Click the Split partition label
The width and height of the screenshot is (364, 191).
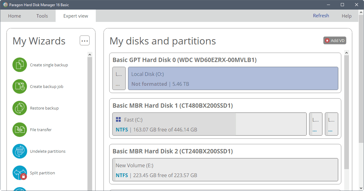pyautogui.click(x=42, y=173)
